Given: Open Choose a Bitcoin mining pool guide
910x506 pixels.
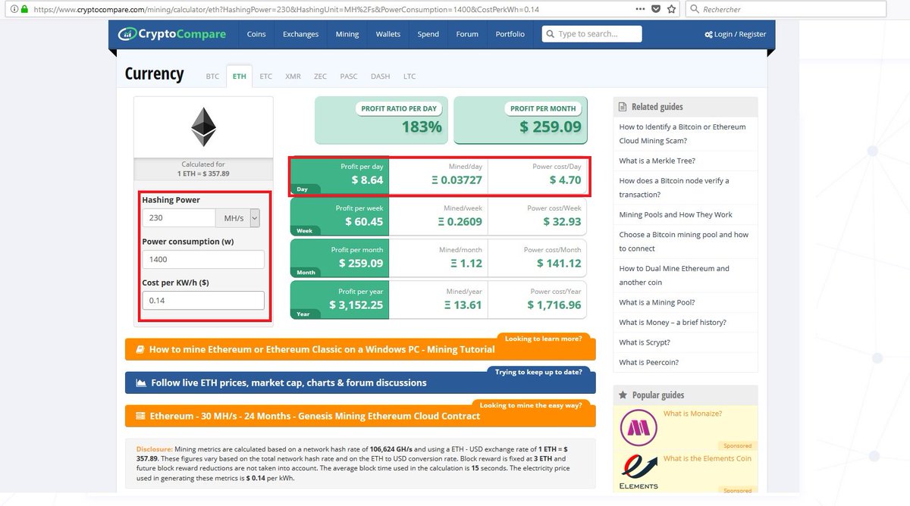Looking at the screenshot, I should coord(683,241).
